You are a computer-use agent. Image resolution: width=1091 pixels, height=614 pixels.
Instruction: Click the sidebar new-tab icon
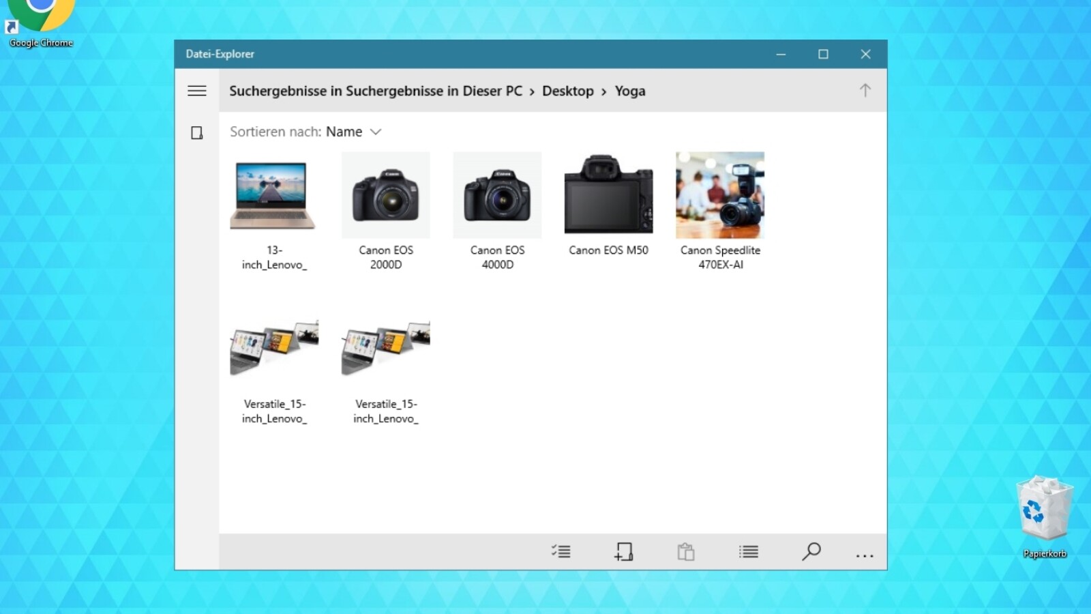pyautogui.click(x=197, y=133)
